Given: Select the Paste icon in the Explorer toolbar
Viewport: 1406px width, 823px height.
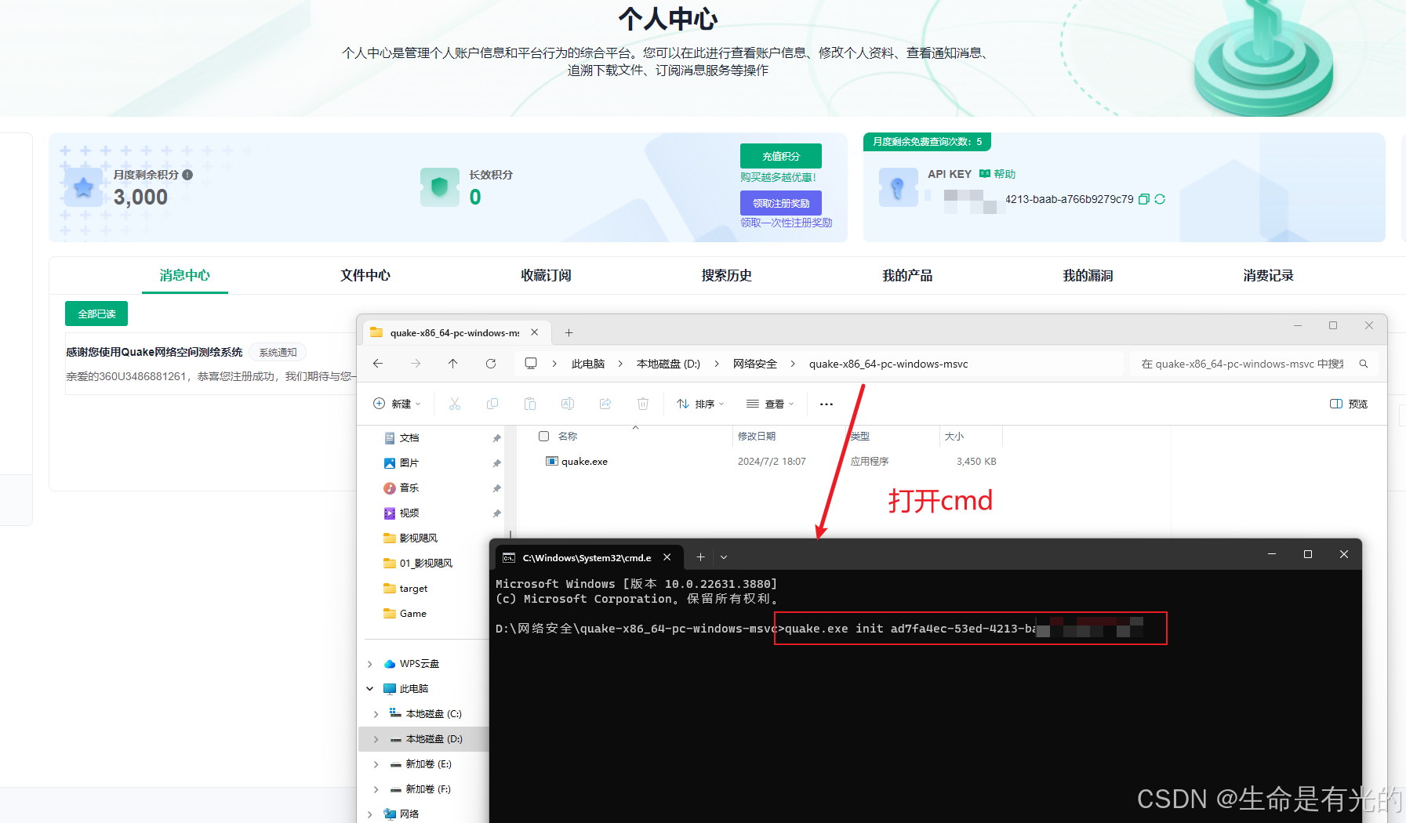Looking at the screenshot, I should 530,404.
